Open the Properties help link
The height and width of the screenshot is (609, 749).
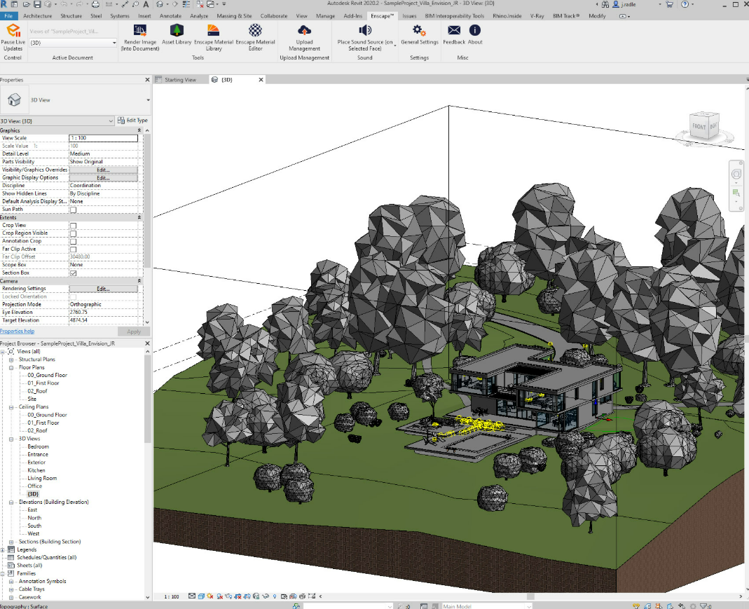click(x=18, y=331)
